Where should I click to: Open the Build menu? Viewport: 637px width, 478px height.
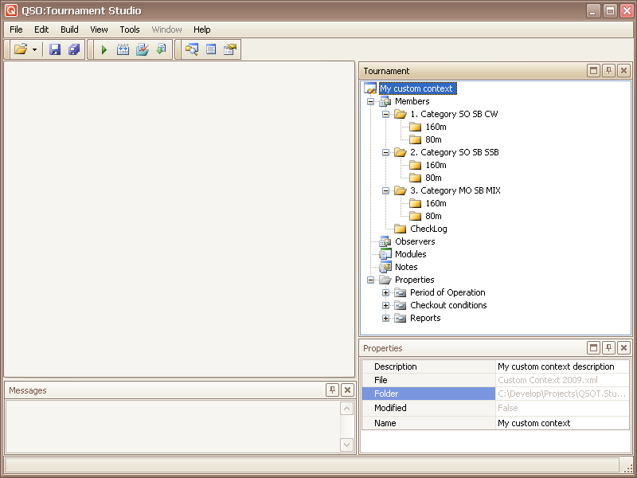tap(69, 29)
